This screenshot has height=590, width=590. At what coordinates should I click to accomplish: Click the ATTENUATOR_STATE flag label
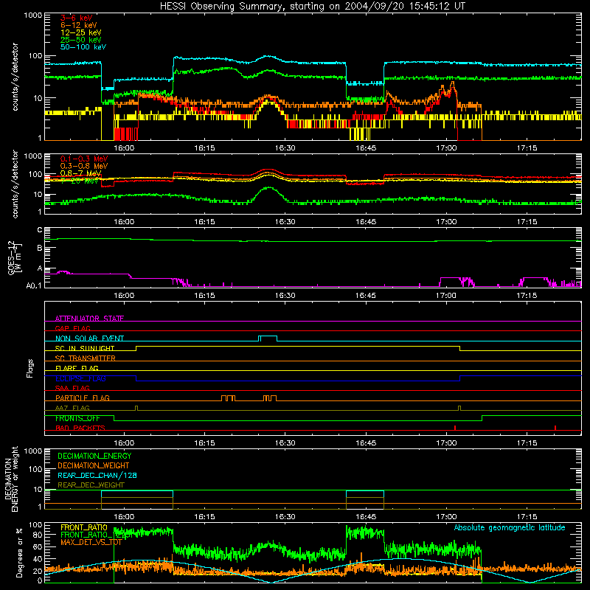(89, 319)
